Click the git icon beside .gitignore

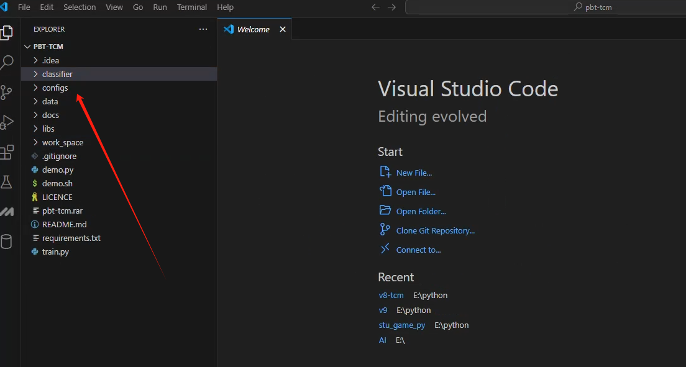pos(35,156)
